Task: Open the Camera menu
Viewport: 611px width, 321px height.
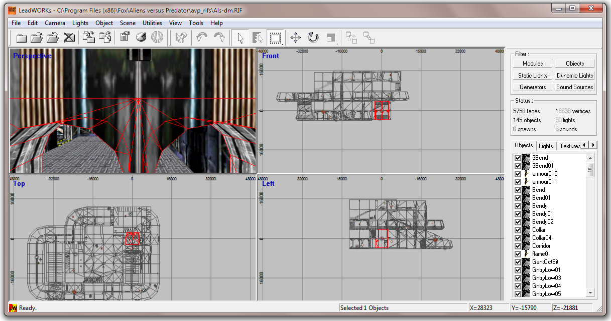Action: 55,23
